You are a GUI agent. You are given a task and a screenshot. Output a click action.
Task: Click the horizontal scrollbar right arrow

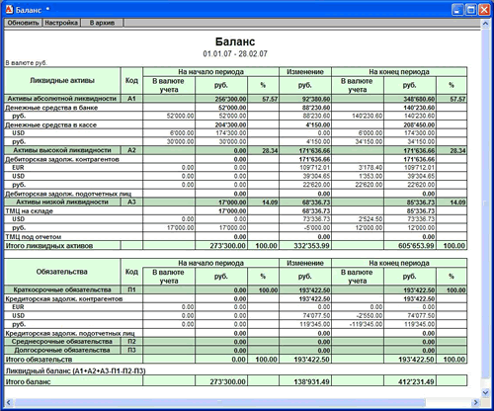pos(475,402)
